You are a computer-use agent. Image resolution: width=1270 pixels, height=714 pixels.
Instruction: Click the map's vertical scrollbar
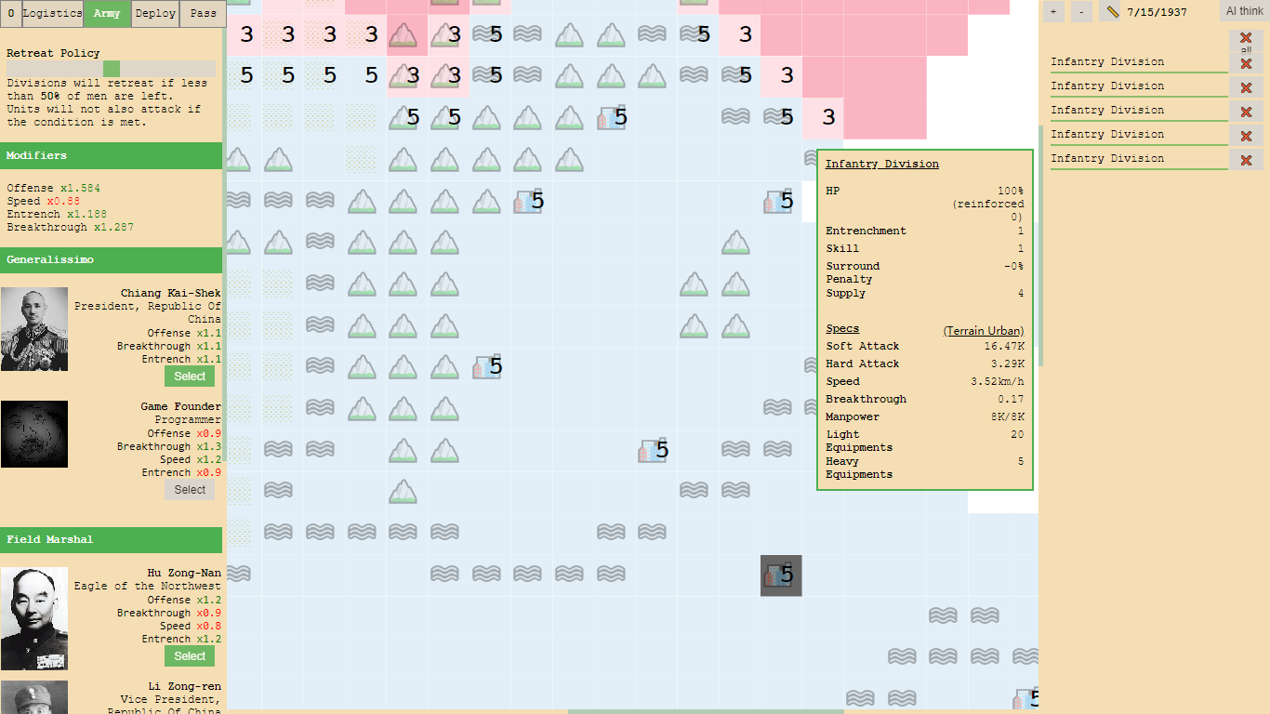(1041, 246)
